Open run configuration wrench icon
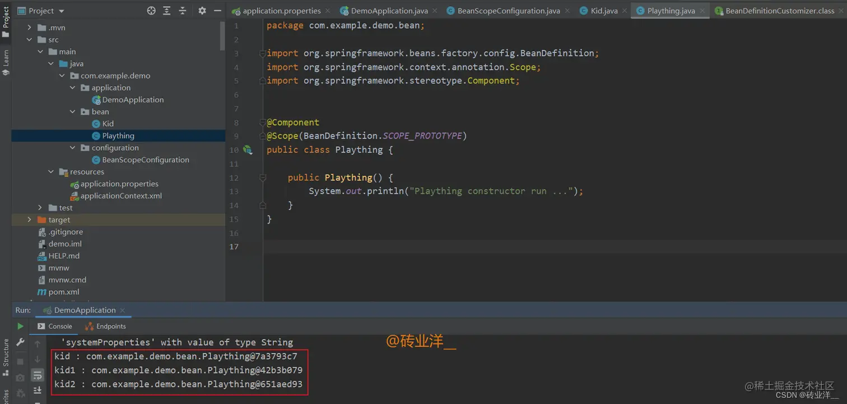847x404 pixels. click(20, 342)
